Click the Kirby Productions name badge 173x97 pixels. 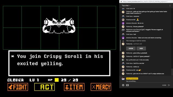point(132,78)
